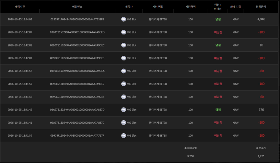Click the bet amount 100 in the 18:41:57 row
Viewport: 280px width, 163px height.
click(190, 71)
